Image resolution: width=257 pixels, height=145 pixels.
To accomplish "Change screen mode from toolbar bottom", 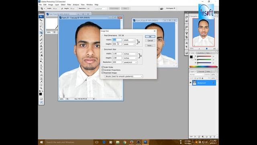I will point(41,102).
